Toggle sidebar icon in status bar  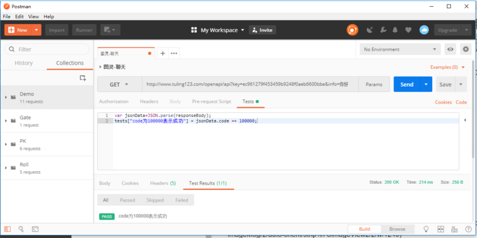pos(8,229)
